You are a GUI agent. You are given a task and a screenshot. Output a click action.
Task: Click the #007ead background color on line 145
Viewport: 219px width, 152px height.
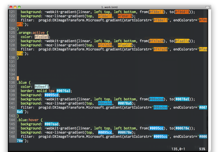pos(51,124)
